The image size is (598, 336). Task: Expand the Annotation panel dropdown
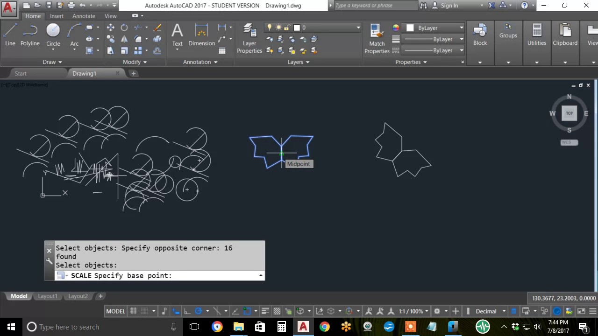click(x=200, y=62)
